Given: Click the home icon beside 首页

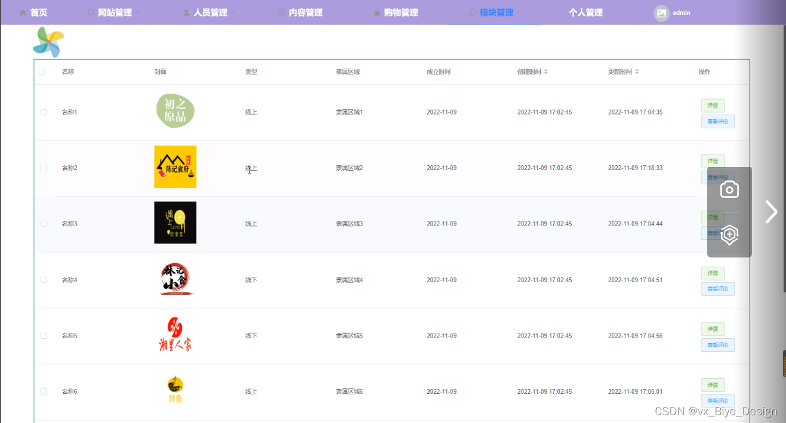Looking at the screenshot, I should point(23,13).
